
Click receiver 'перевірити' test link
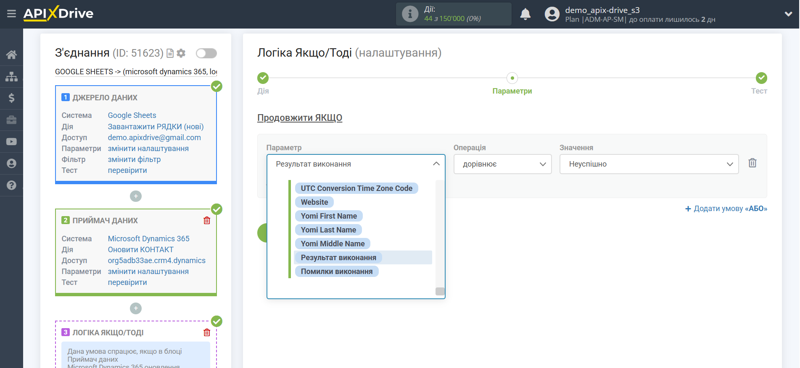point(127,282)
